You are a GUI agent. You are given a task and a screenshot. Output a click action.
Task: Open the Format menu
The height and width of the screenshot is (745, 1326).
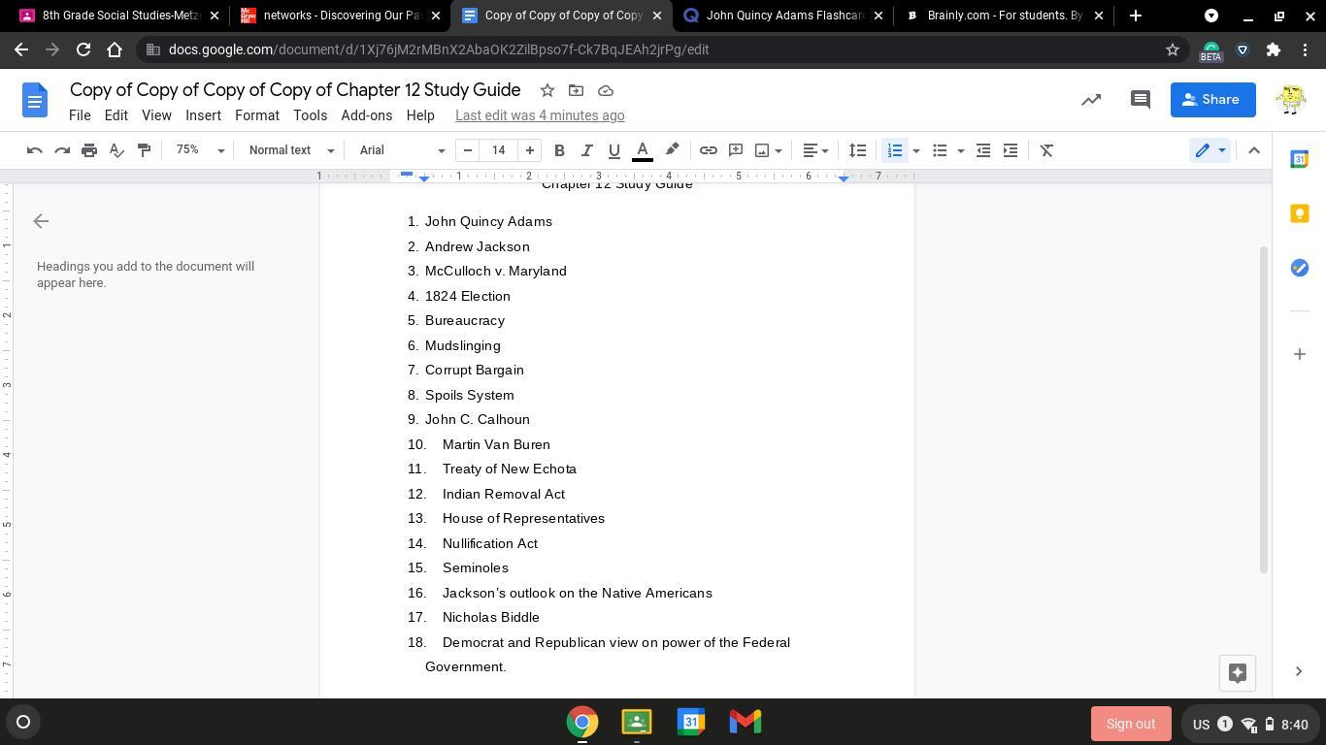pyautogui.click(x=256, y=115)
